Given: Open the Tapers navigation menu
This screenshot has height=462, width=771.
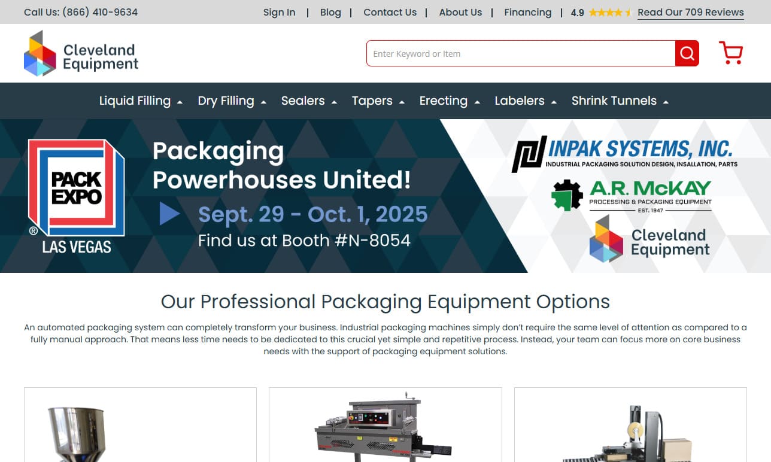Looking at the screenshot, I should pyautogui.click(x=378, y=101).
